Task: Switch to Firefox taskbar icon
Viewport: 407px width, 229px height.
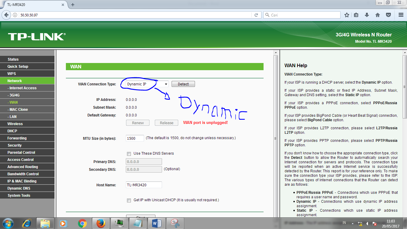Action: click(x=101, y=223)
